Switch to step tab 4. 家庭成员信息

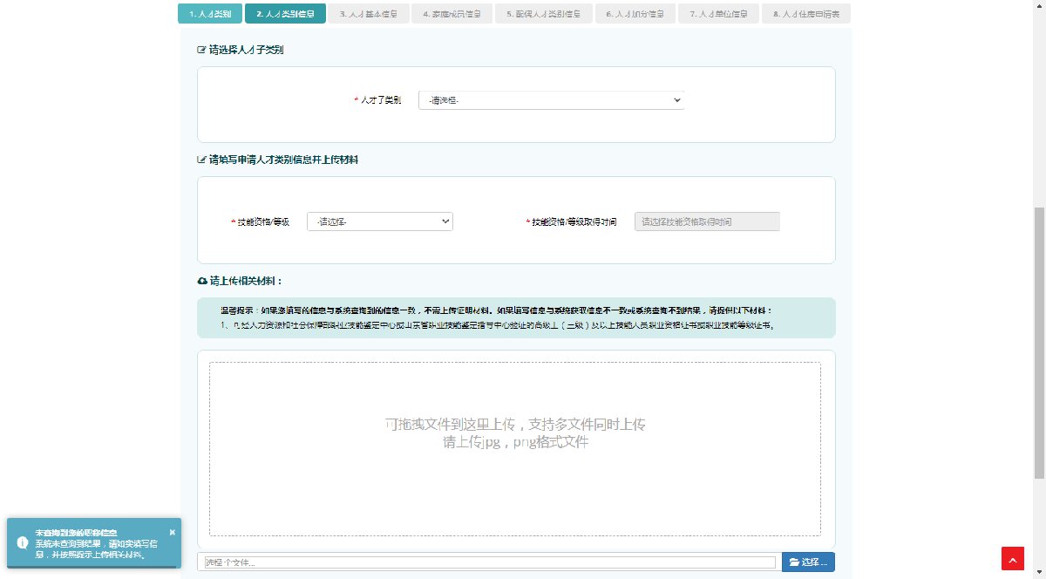coord(452,14)
